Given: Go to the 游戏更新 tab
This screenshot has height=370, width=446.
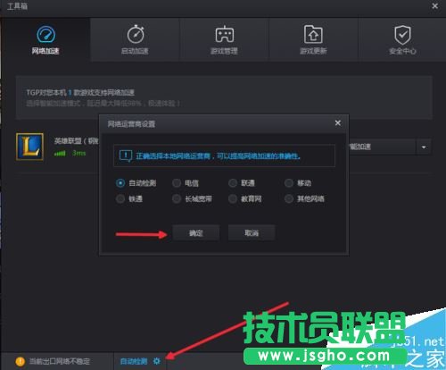Looking at the screenshot, I should coord(313,39).
